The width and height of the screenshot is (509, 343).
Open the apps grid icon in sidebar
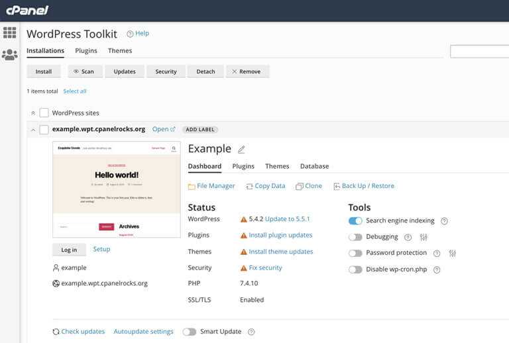click(x=9, y=32)
